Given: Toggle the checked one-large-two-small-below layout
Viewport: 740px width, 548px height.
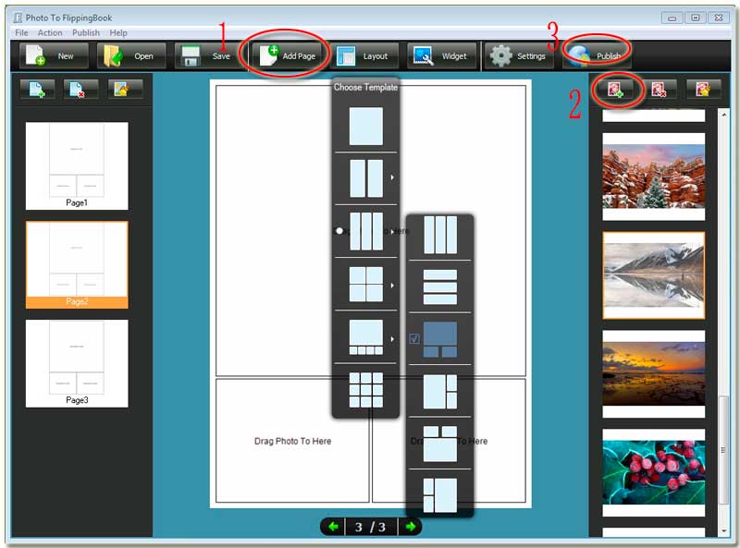Looking at the screenshot, I should coord(440,339).
